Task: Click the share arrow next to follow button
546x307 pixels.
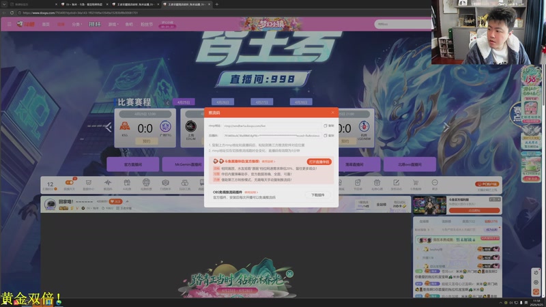Action: click(127, 201)
